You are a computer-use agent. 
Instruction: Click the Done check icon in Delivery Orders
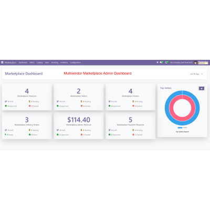[29, 134]
